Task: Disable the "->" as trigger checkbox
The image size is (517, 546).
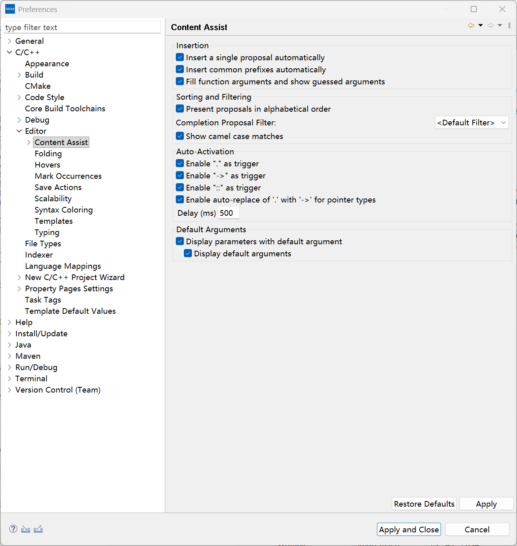Action: click(x=180, y=176)
